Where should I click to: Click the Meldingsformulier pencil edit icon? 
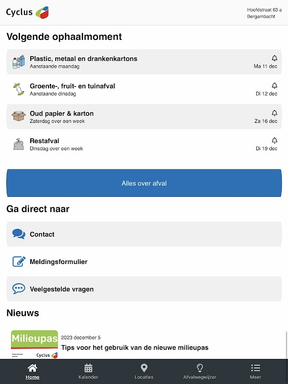pyautogui.click(x=19, y=262)
